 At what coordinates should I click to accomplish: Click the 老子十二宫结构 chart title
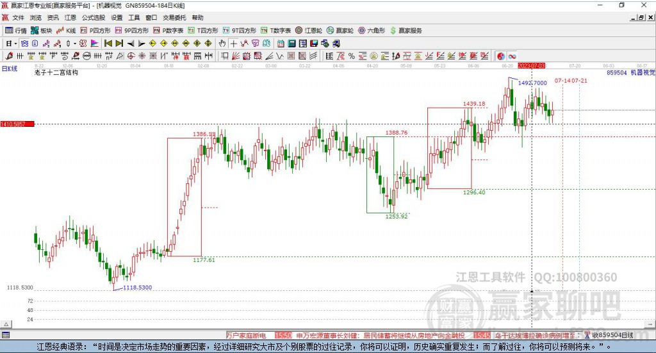point(56,72)
